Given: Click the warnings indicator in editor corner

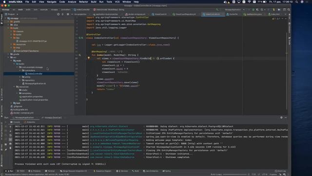Looking at the screenshot, I should point(276,19).
